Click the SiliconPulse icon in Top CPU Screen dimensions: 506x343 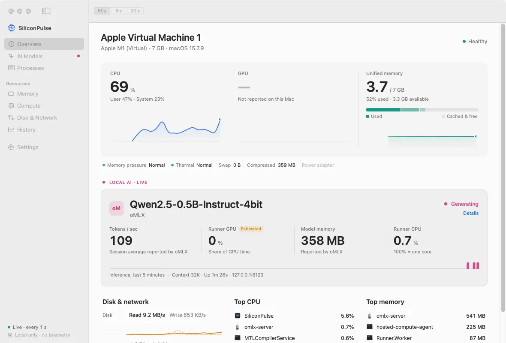238,316
